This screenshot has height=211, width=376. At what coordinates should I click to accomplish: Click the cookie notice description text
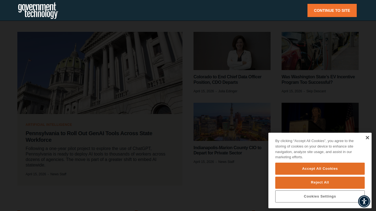coord(314,149)
